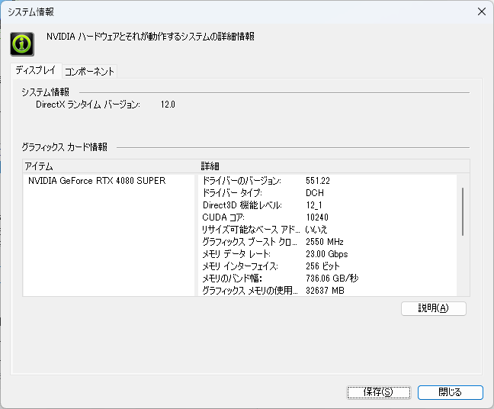Click the メモリのバンド幅 row
The height and width of the screenshot is (409, 494).
(328, 278)
